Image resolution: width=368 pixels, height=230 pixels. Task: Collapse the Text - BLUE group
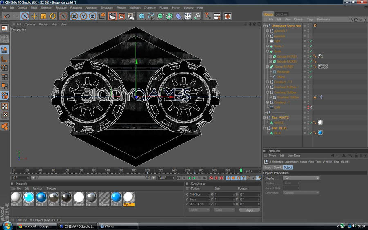pyautogui.click(x=265, y=128)
